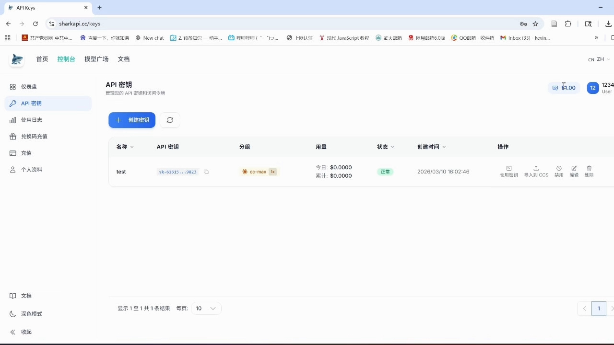Screen dimensions: 614x345
Task: Click the shark logo in the header
Action: [x=17, y=59]
